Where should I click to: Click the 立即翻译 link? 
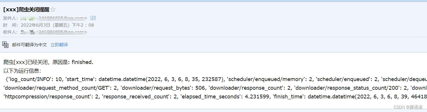[x=59, y=45]
